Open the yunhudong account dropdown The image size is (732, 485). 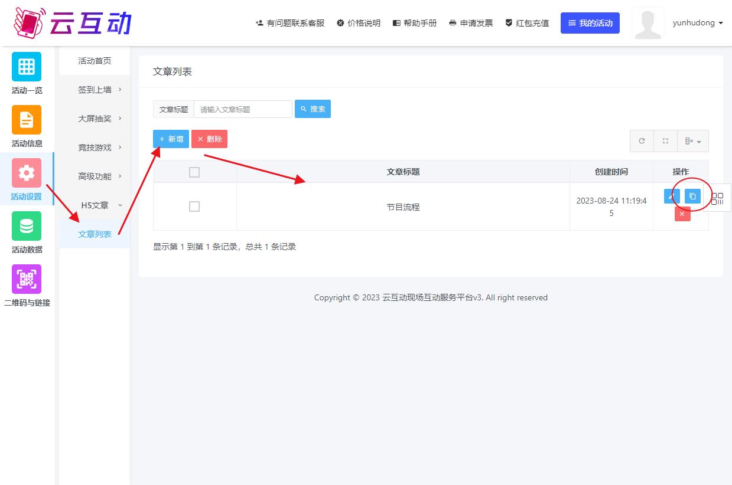click(698, 23)
